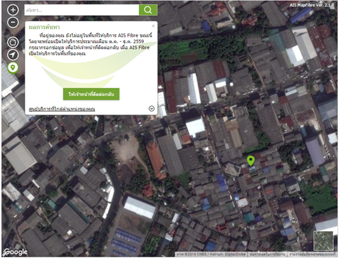This screenshot has width=339, height=258.
Task: Click the locate-me arrow icon
Action: click(13, 55)
